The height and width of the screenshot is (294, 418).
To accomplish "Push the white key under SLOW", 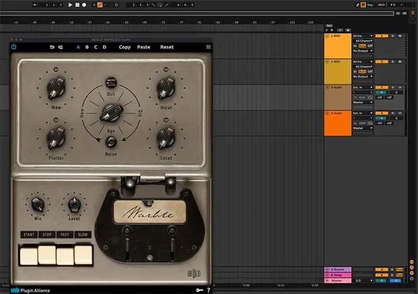I will 84,255.
